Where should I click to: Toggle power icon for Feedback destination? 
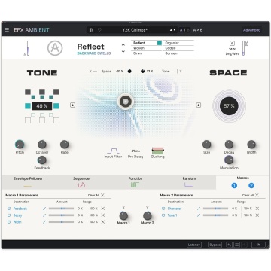pyautogui.click(x=9, y=209)
